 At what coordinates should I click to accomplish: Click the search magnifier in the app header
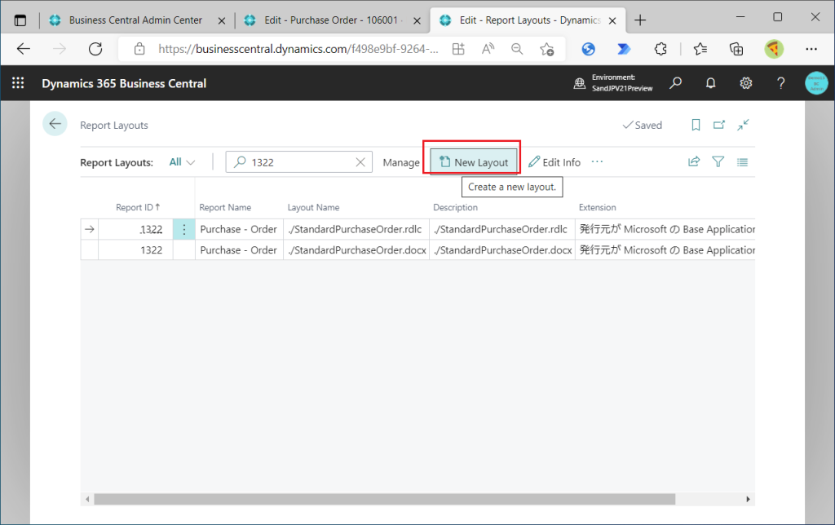[x=675, y=83]
